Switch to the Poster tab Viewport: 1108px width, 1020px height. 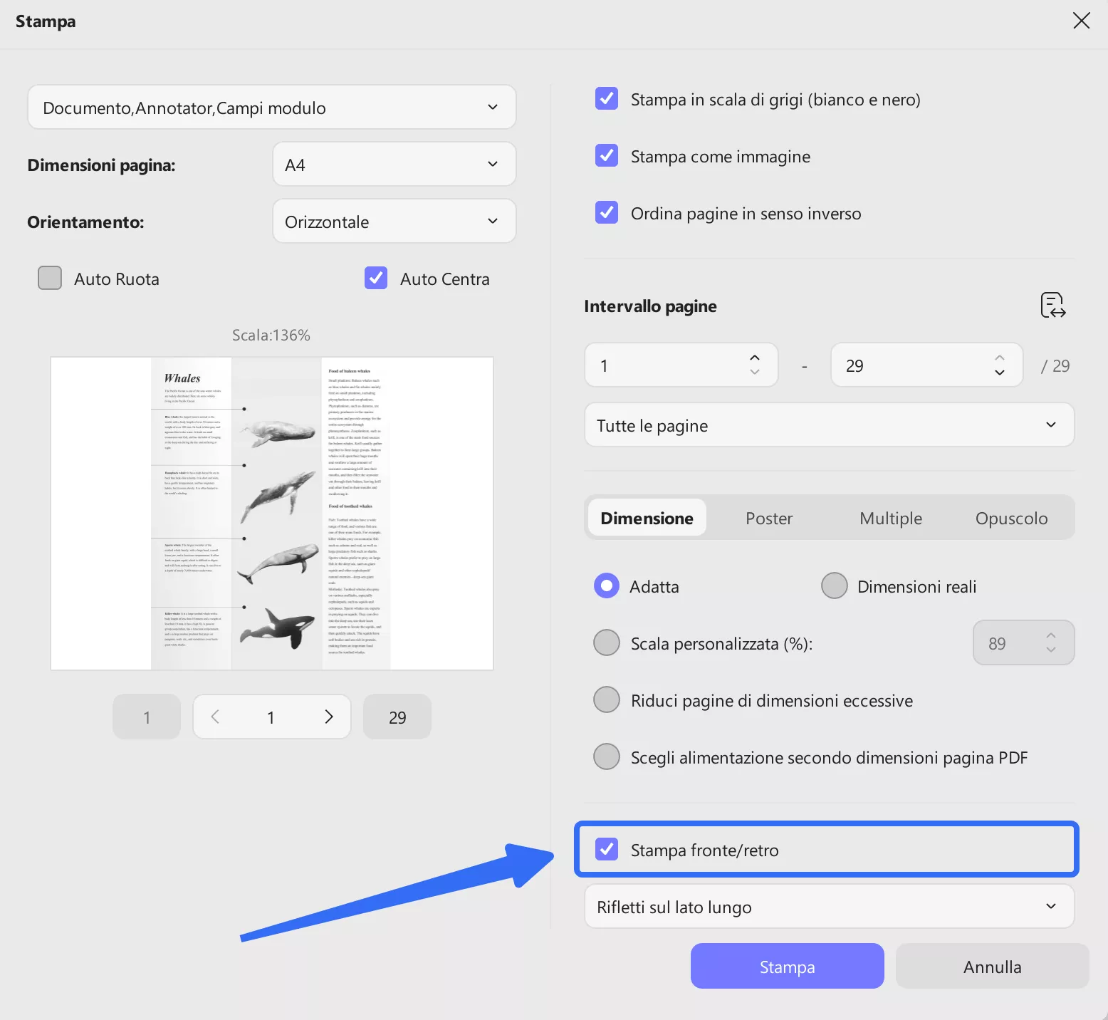click(768, 518)
